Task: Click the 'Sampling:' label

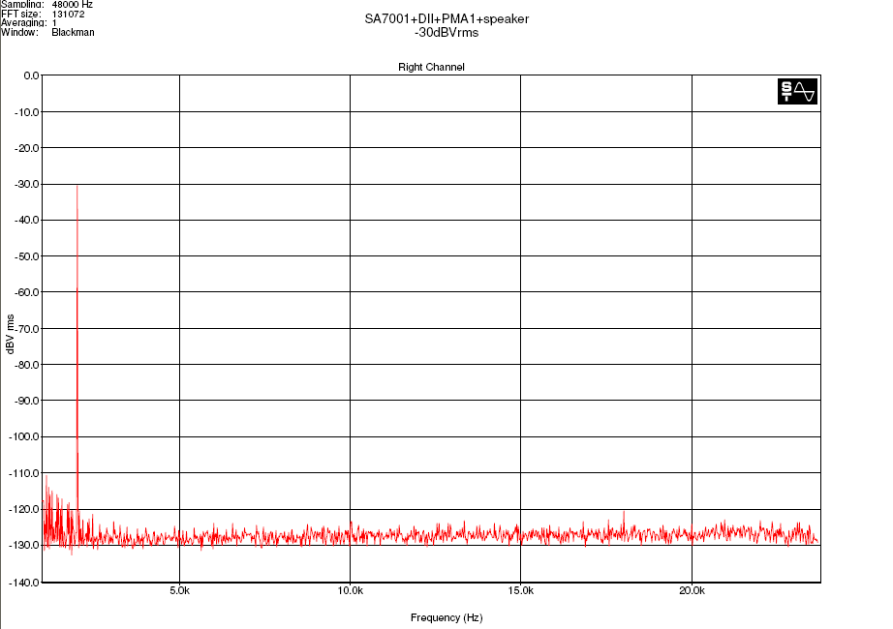Action: [22, 4]
